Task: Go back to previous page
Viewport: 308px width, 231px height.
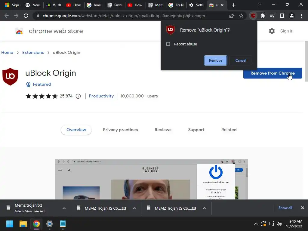Action: coord(7,16)
